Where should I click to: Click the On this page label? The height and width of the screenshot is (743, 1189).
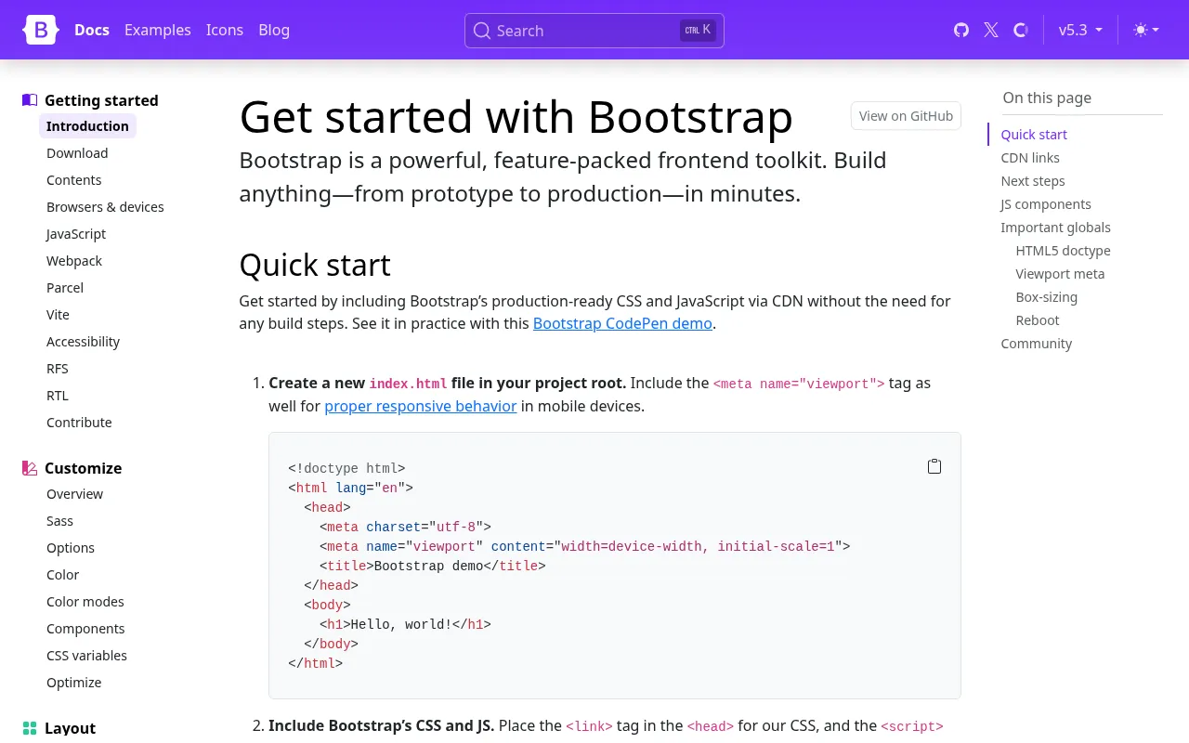tap(1047, 98)
